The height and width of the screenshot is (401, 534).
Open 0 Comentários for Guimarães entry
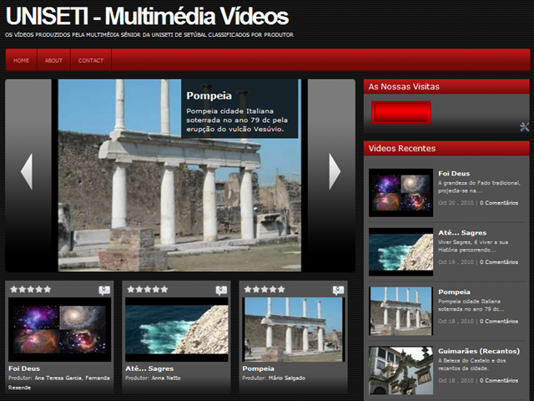pos(499,381)
